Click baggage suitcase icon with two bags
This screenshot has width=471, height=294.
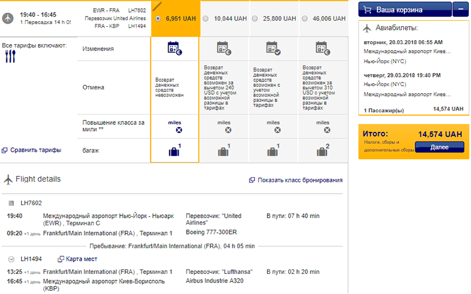pyautogui.click(x=322, y=151)
